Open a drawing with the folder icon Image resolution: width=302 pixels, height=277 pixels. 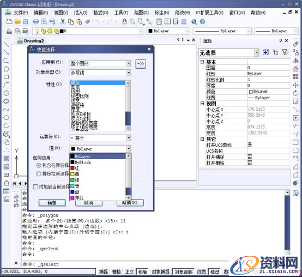[x=18, y=22]
